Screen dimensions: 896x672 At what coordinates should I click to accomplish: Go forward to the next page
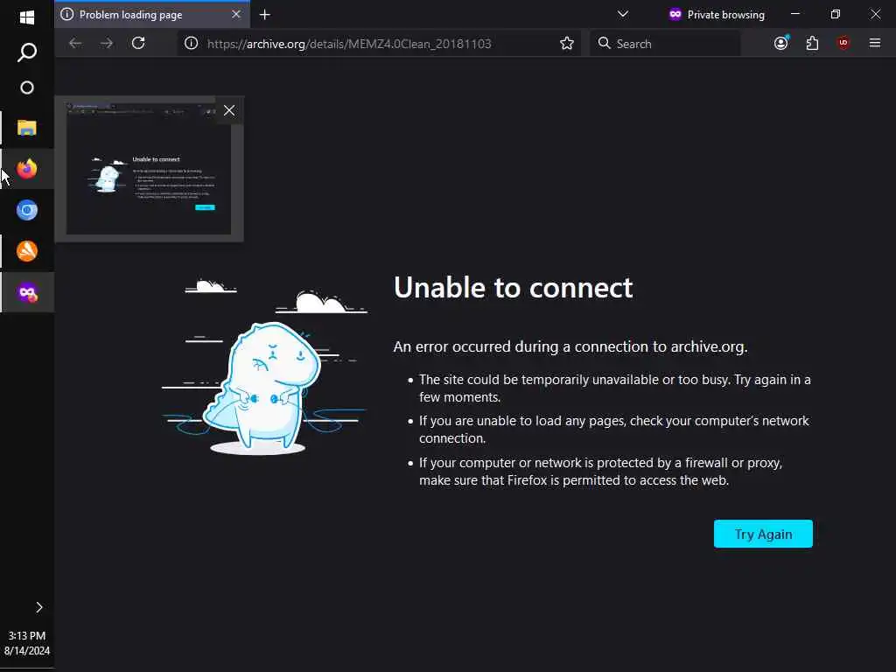pyautogui.click(x=107, y=44)
